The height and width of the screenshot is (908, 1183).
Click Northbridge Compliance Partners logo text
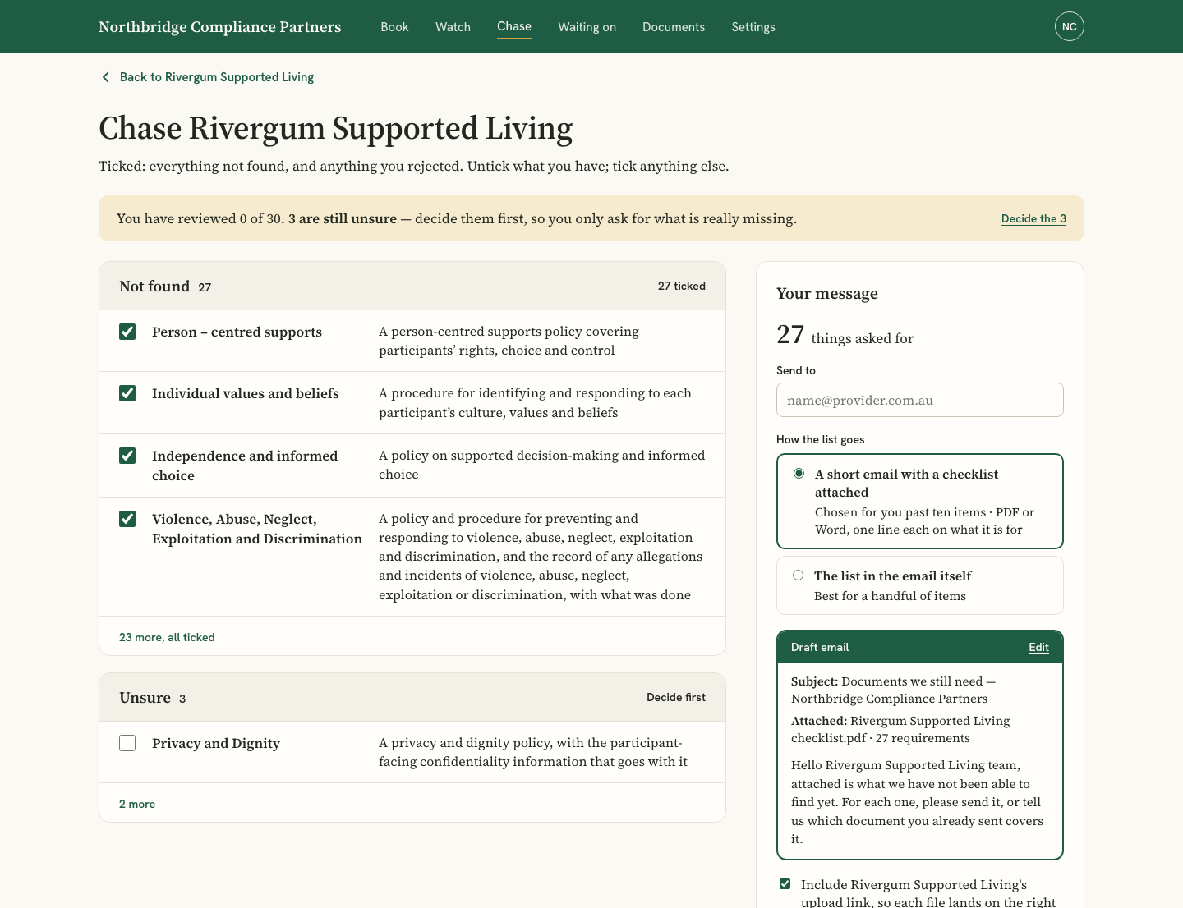point(220,27)
